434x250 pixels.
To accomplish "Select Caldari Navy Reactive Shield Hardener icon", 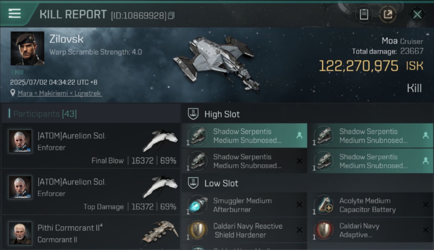I will 198,230.
